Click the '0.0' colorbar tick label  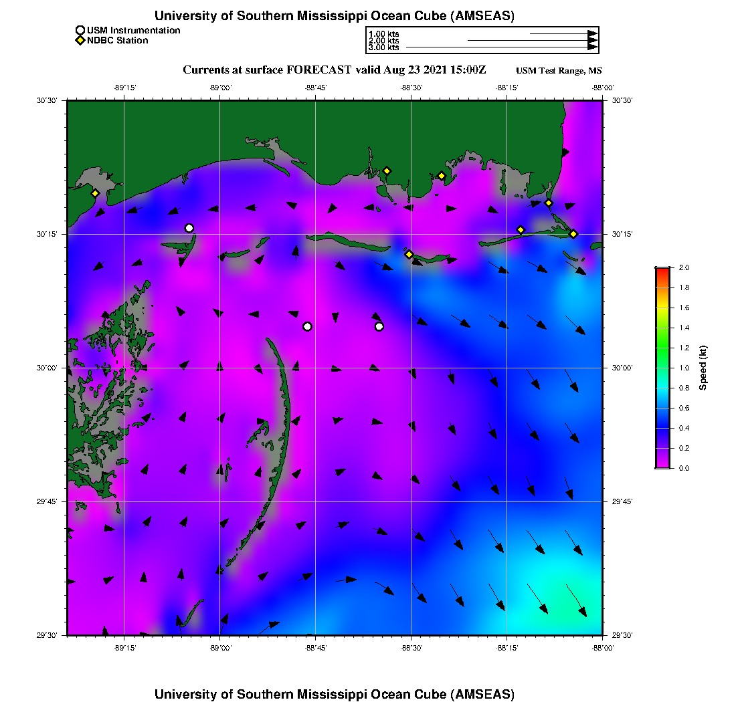[684, 468]
